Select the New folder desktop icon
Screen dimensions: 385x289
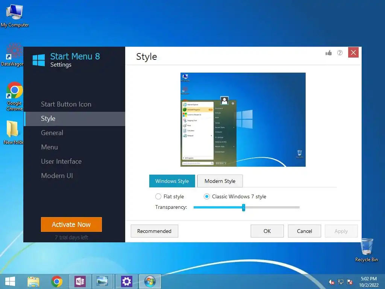(x=13, y=132)
